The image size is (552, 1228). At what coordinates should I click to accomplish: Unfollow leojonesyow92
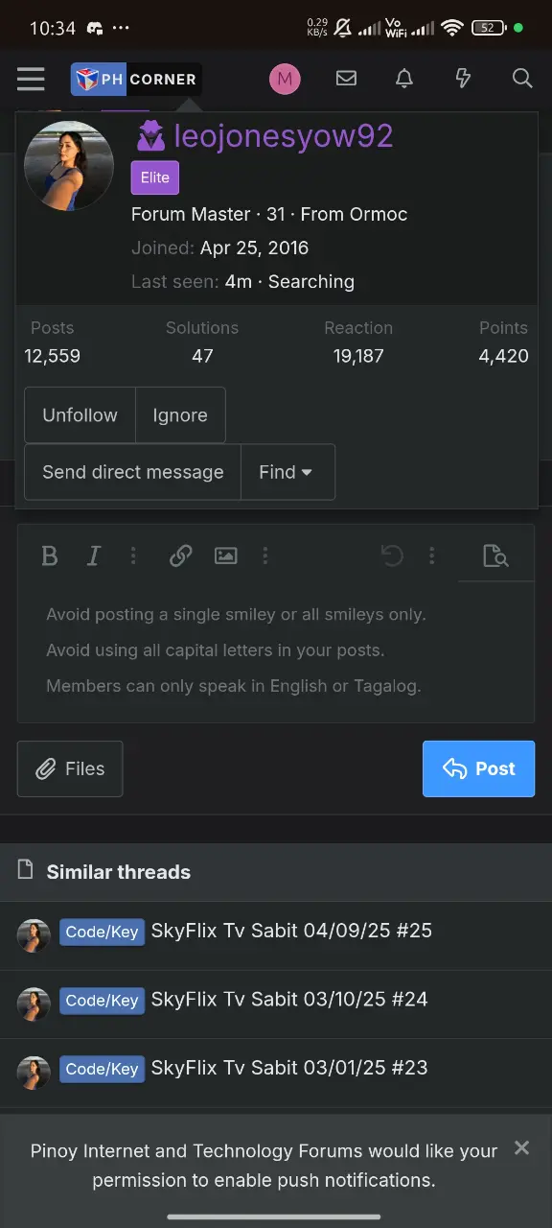[80, 415]
